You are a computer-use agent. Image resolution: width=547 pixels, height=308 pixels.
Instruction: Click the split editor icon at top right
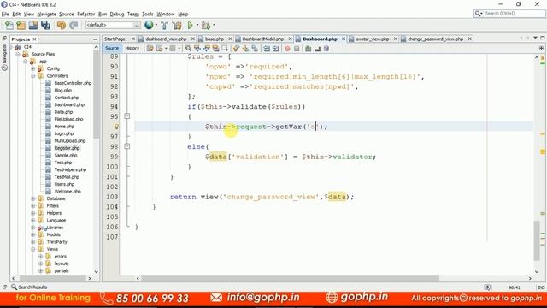click(x=541, y=48)
